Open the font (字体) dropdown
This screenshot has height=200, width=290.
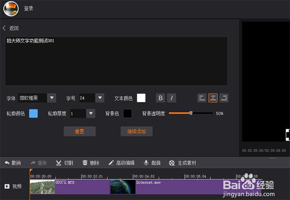(52, 98)
